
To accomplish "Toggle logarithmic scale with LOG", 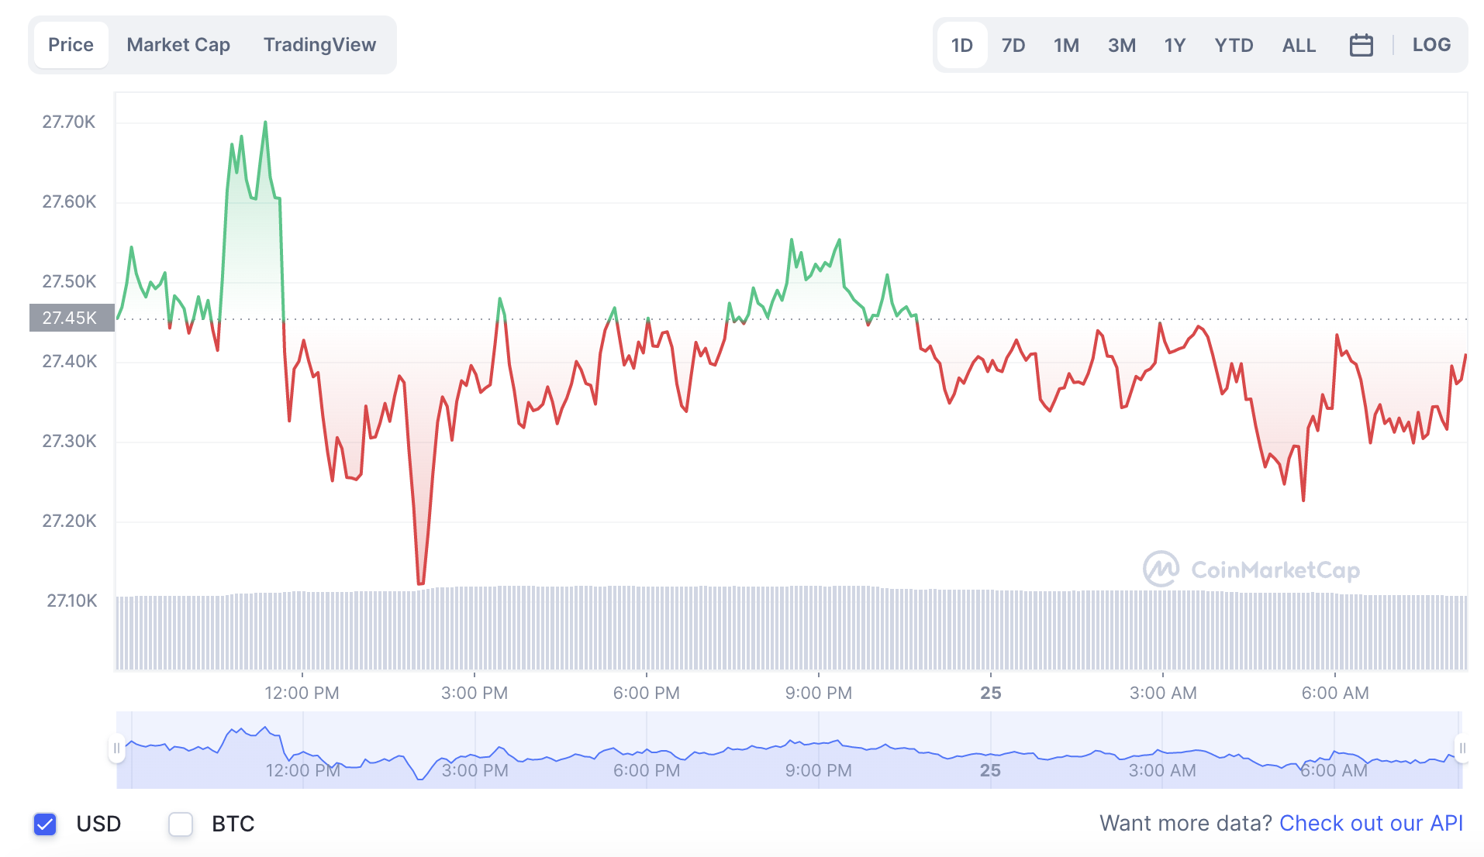I will click(1431, 44).
